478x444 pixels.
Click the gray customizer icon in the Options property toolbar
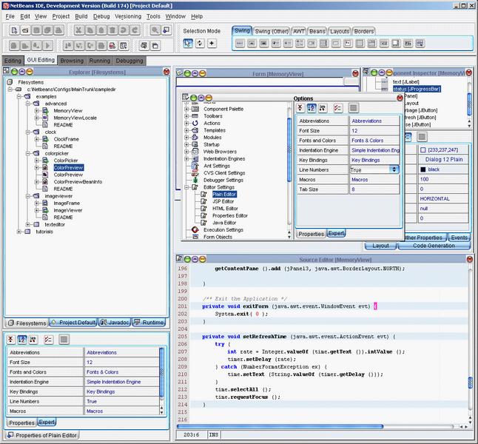tap(353, 107)
